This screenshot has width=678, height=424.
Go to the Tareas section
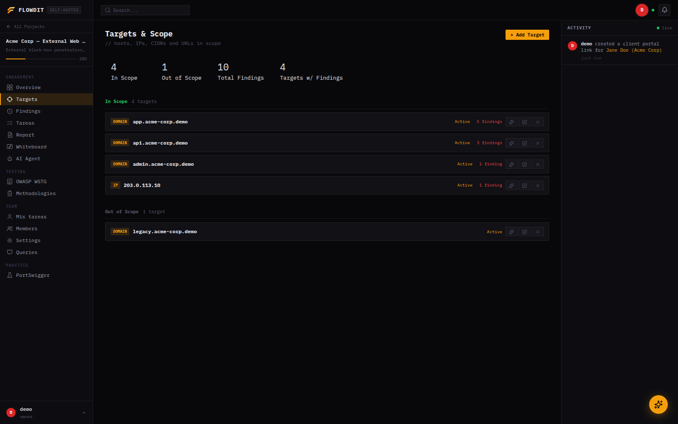(x=47, y=123)
